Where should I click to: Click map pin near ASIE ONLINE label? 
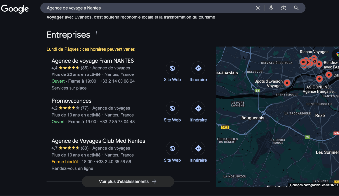click(319, 79)
